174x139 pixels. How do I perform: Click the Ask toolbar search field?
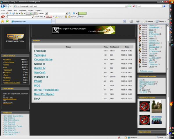click(x=19, y=17)
